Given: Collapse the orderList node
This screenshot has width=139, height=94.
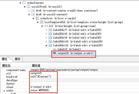Looking at the screenshot, I should point(33,18).
